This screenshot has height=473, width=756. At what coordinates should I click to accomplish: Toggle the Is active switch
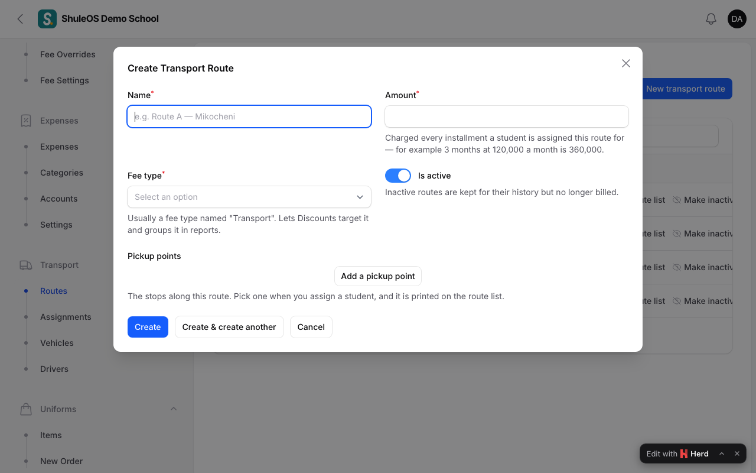398,176
